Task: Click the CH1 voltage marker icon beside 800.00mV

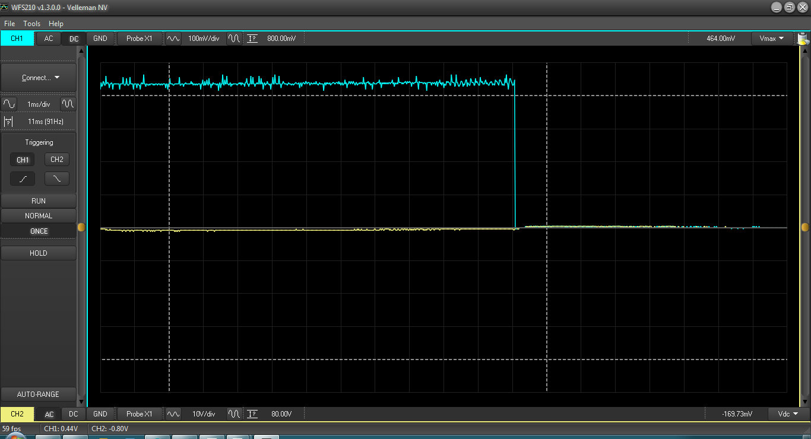Action: (x=252, y=39)
